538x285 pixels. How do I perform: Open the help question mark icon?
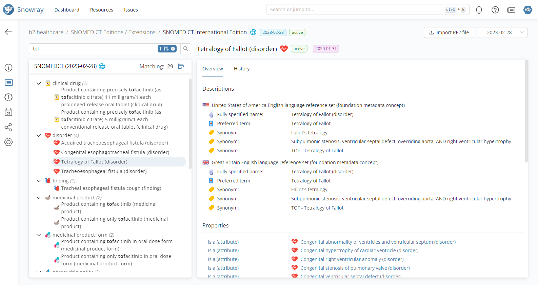495,10
